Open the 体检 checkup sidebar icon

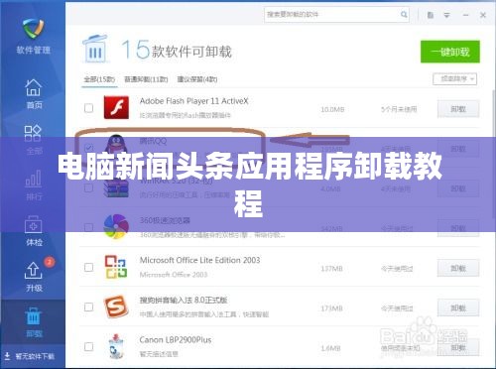pos(34,231)
